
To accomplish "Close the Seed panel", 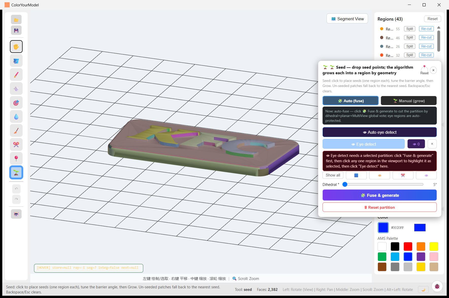I will coord(434,70).
